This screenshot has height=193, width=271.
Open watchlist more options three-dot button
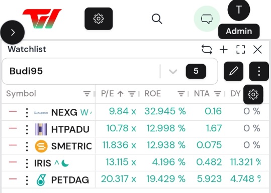click(259, 71)
